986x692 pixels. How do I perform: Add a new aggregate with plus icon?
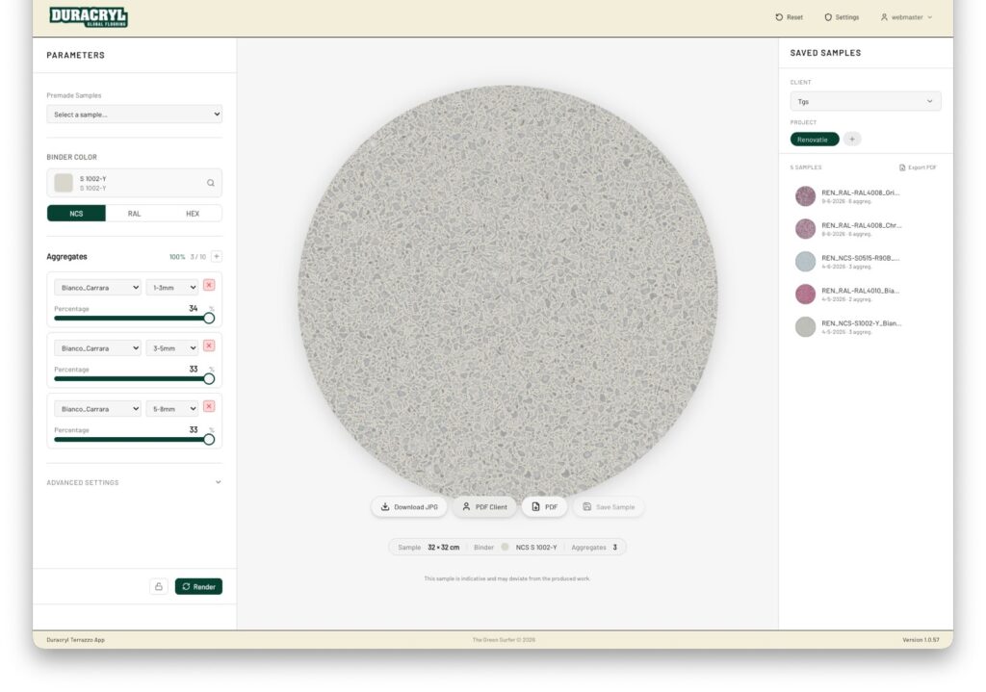coord(217,256)
